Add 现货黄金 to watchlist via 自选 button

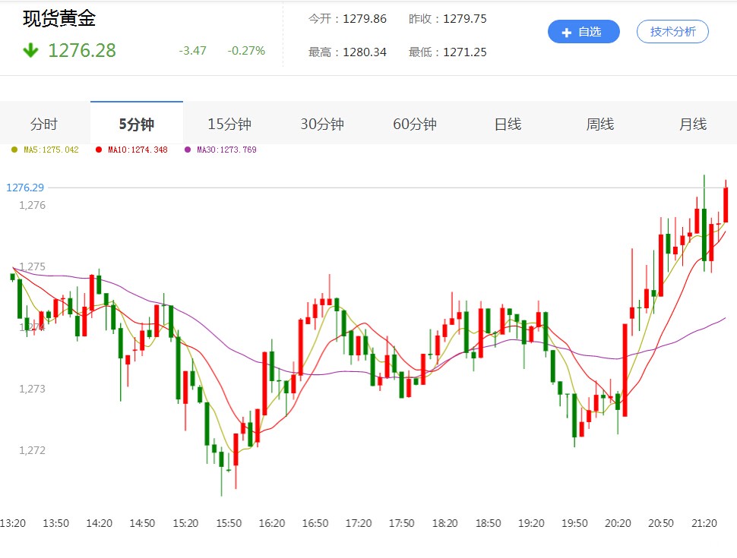584,32
